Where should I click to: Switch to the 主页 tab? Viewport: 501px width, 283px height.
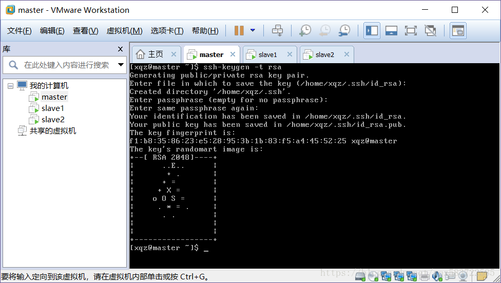156,54
